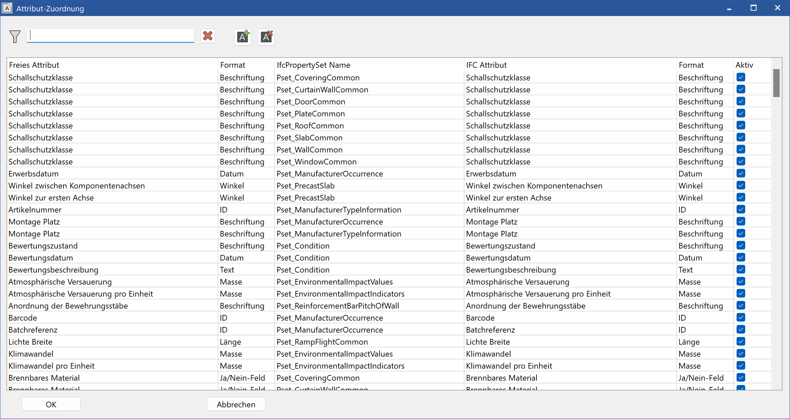Click the Abbrechen button
The height and width of the screenshot is (419, 790).
click(x=236, y=404)
